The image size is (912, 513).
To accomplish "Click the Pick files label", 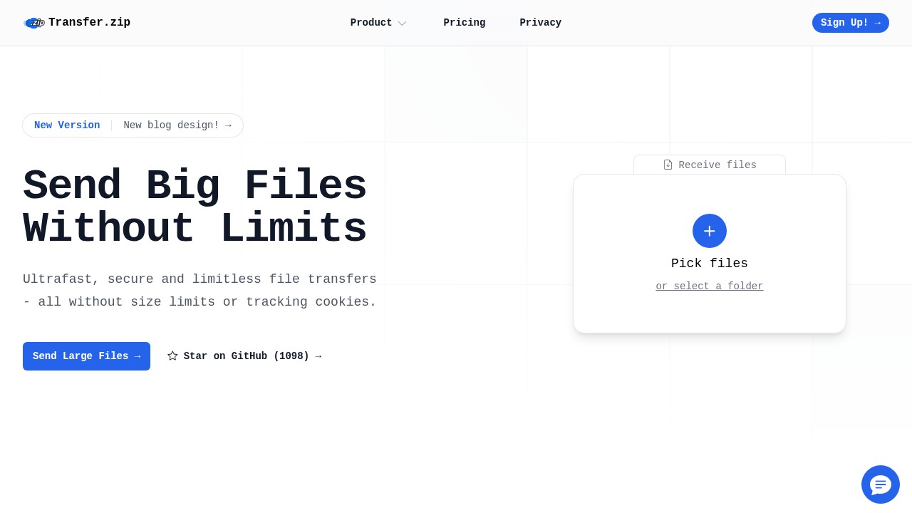I will (x=710, y=264).
